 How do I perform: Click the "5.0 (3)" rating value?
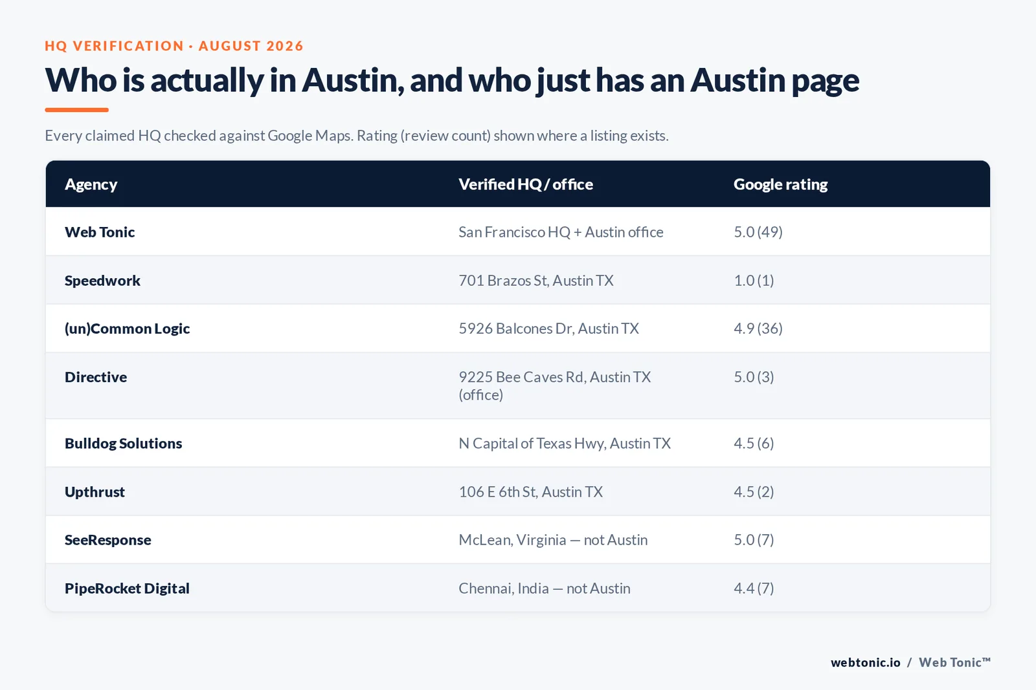[754, 377]
